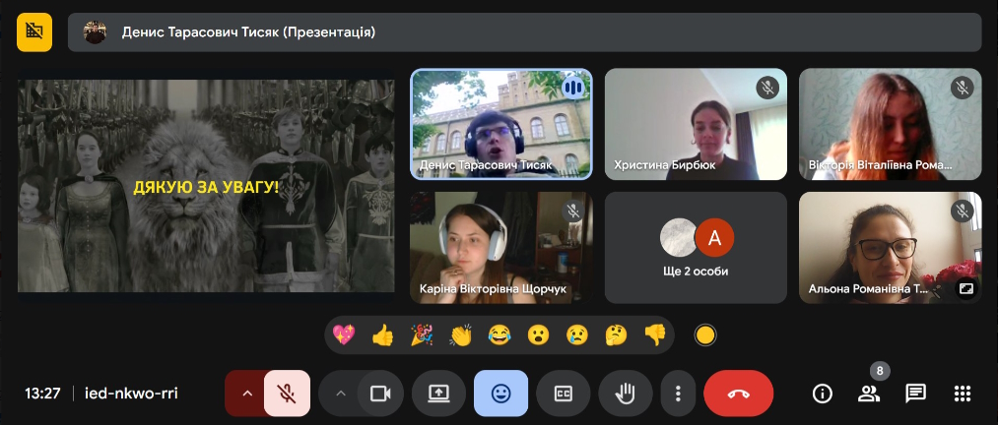Toggle the camera on or off
The image size is (998, 425).
(x=380, y=394)
